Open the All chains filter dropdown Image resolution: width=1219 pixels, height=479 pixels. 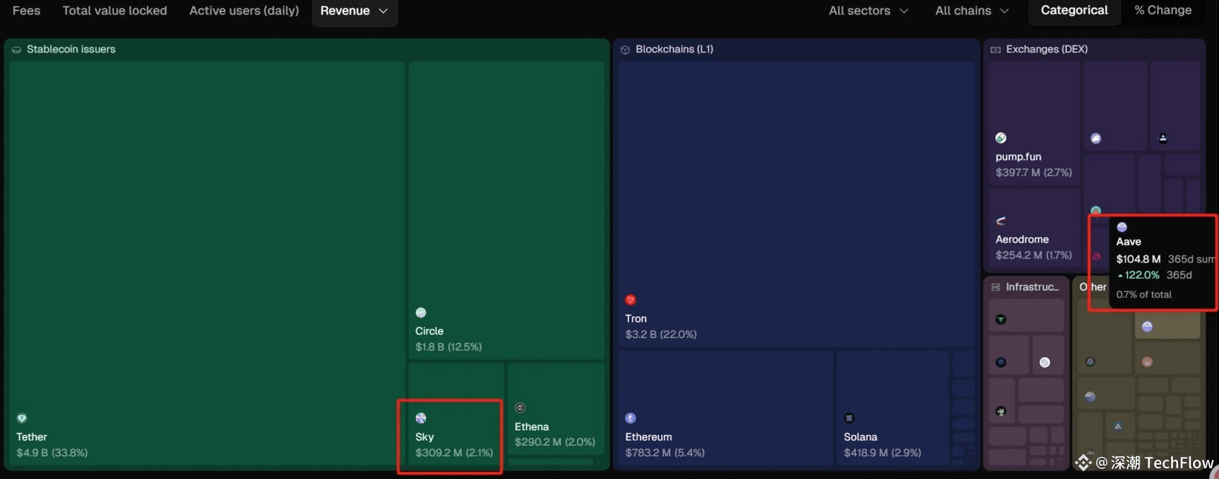click(x=972, y=11)
